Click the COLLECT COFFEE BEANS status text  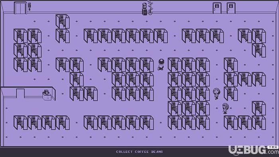click(139, 152)
